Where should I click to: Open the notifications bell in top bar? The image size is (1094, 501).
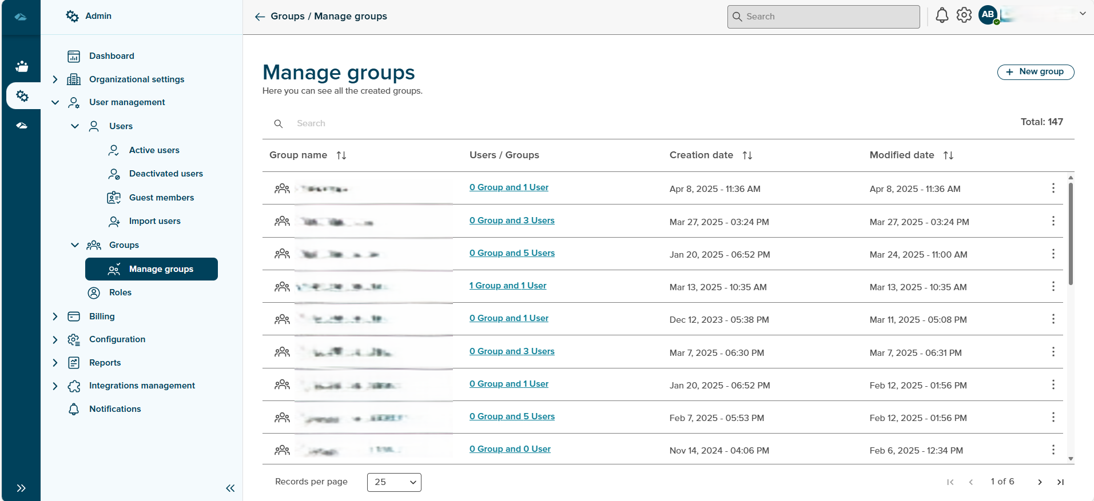pyautogui.click(x=942, y=15)
